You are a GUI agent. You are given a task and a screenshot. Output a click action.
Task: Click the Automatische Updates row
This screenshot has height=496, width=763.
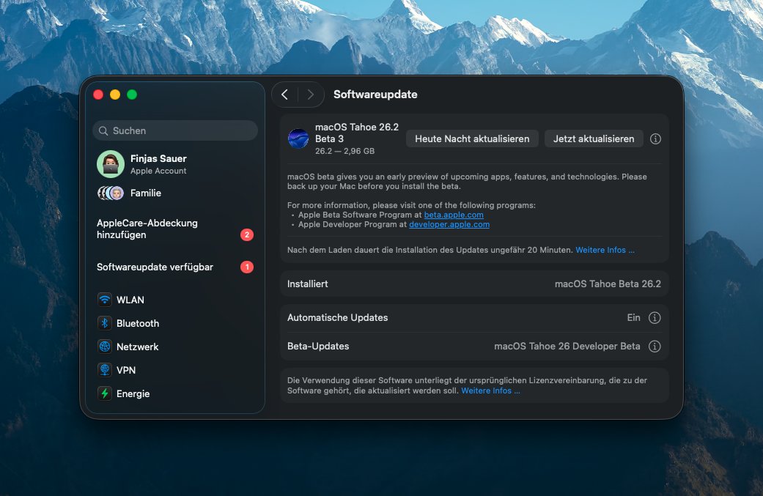point(474,317)
